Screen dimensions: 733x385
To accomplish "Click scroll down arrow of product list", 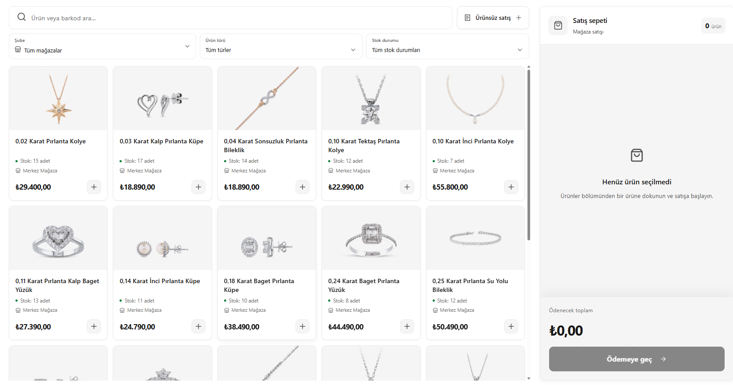I will 529,378.
